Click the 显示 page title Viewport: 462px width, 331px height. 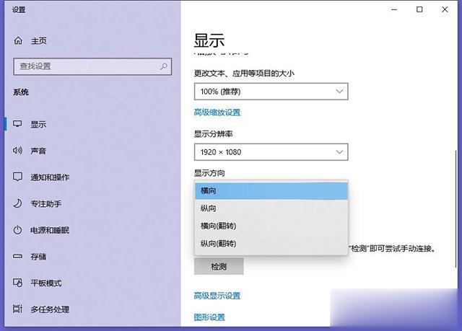[209, 40]
